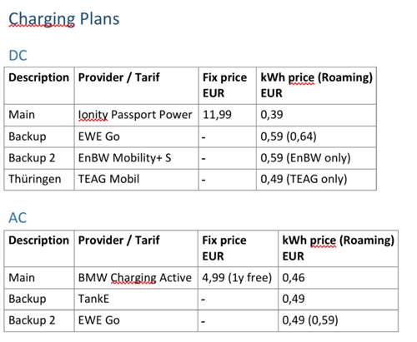Click the 0,49 (TEAG only) cell
Screen dimensions: 417x342
(x=316, y=180)
